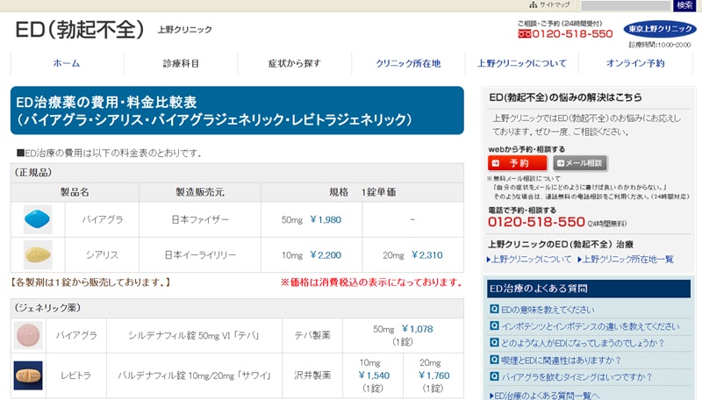Screen dimensions: 702x400
Task: Click the ED(勃起不全) page title
Action: 79,29
